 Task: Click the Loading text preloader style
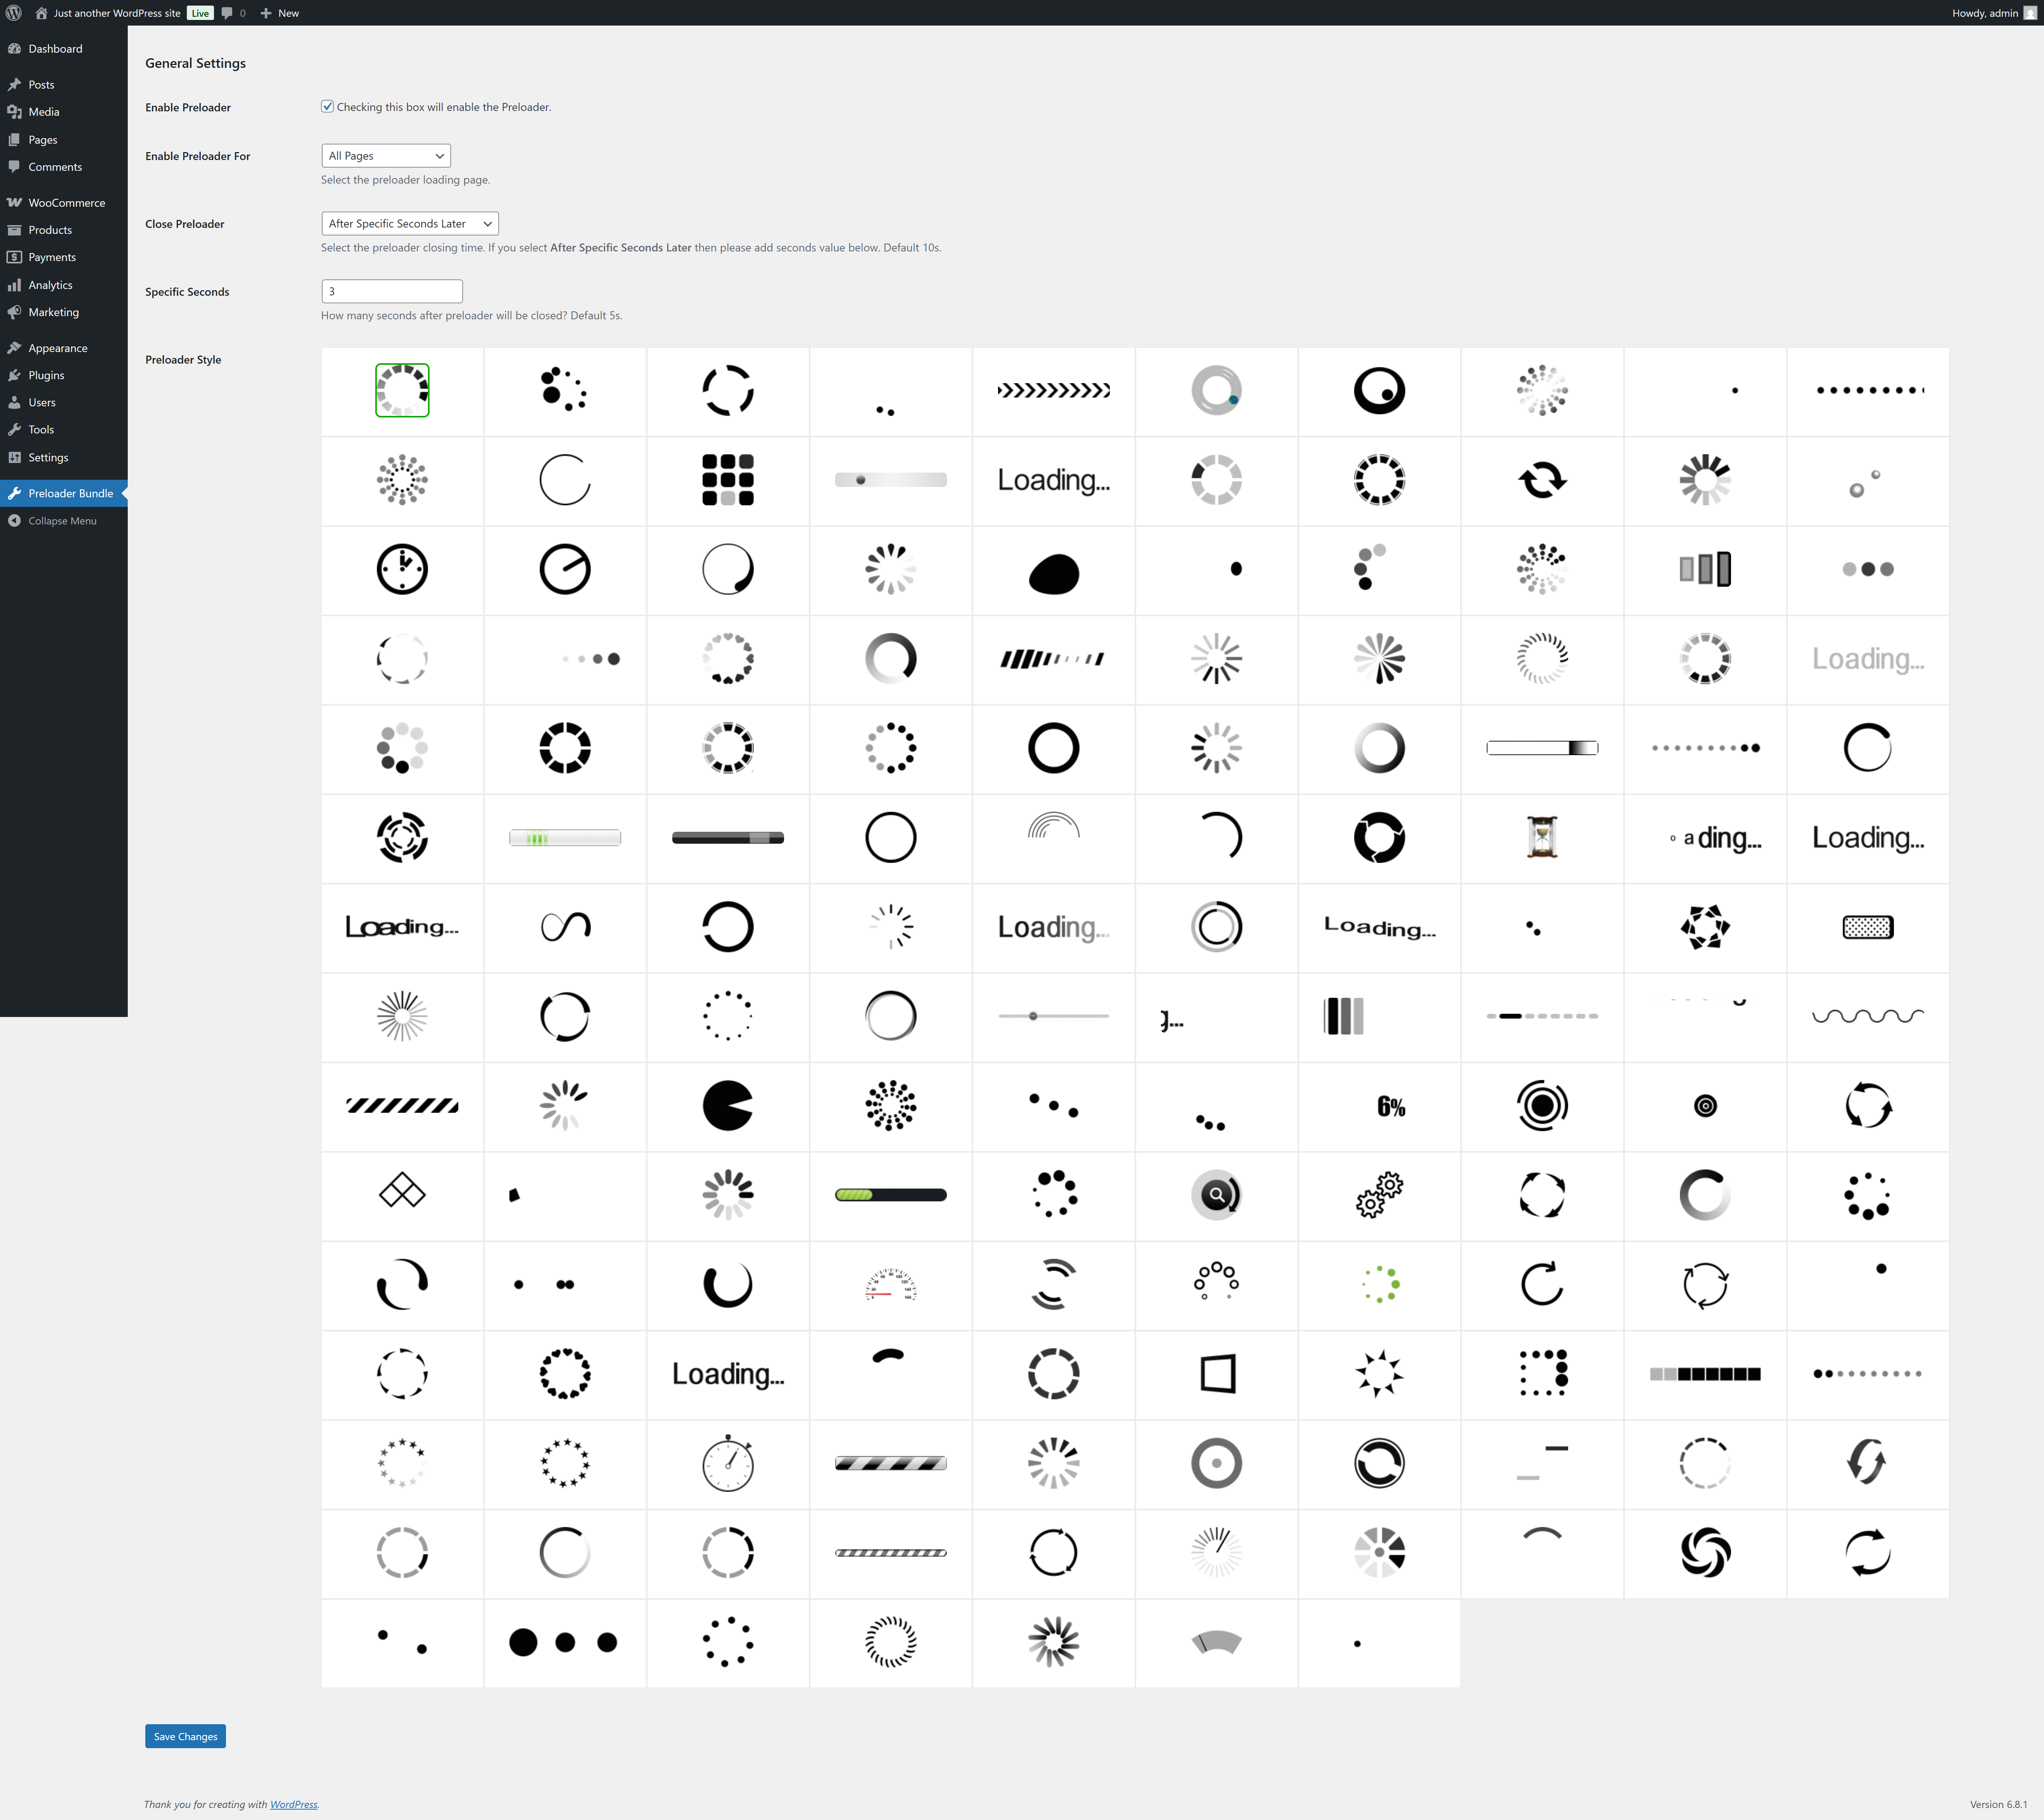tap(1053, 478)
